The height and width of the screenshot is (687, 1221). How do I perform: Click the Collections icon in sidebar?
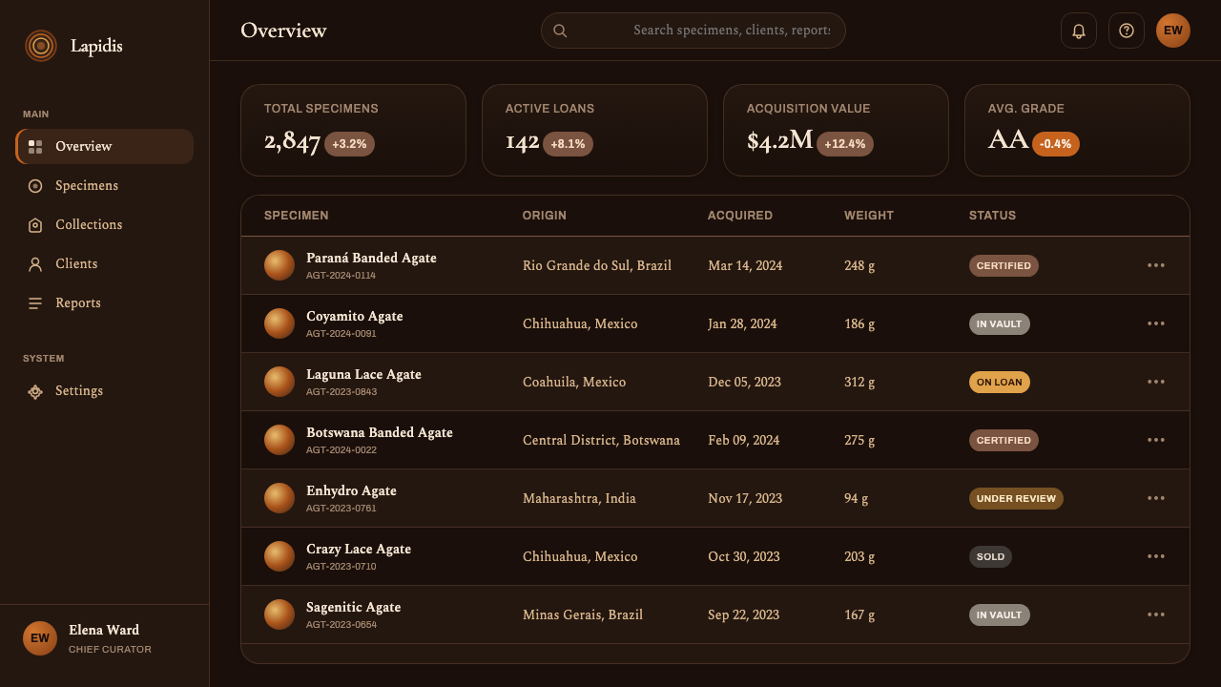[x=35, y=225]
